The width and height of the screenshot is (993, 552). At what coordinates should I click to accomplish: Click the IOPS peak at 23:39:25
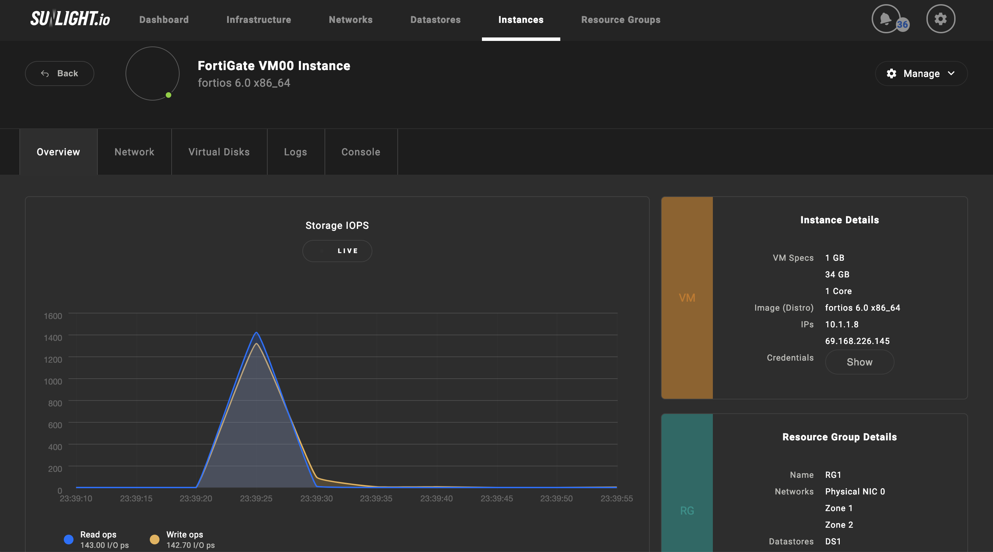point(256,333)
